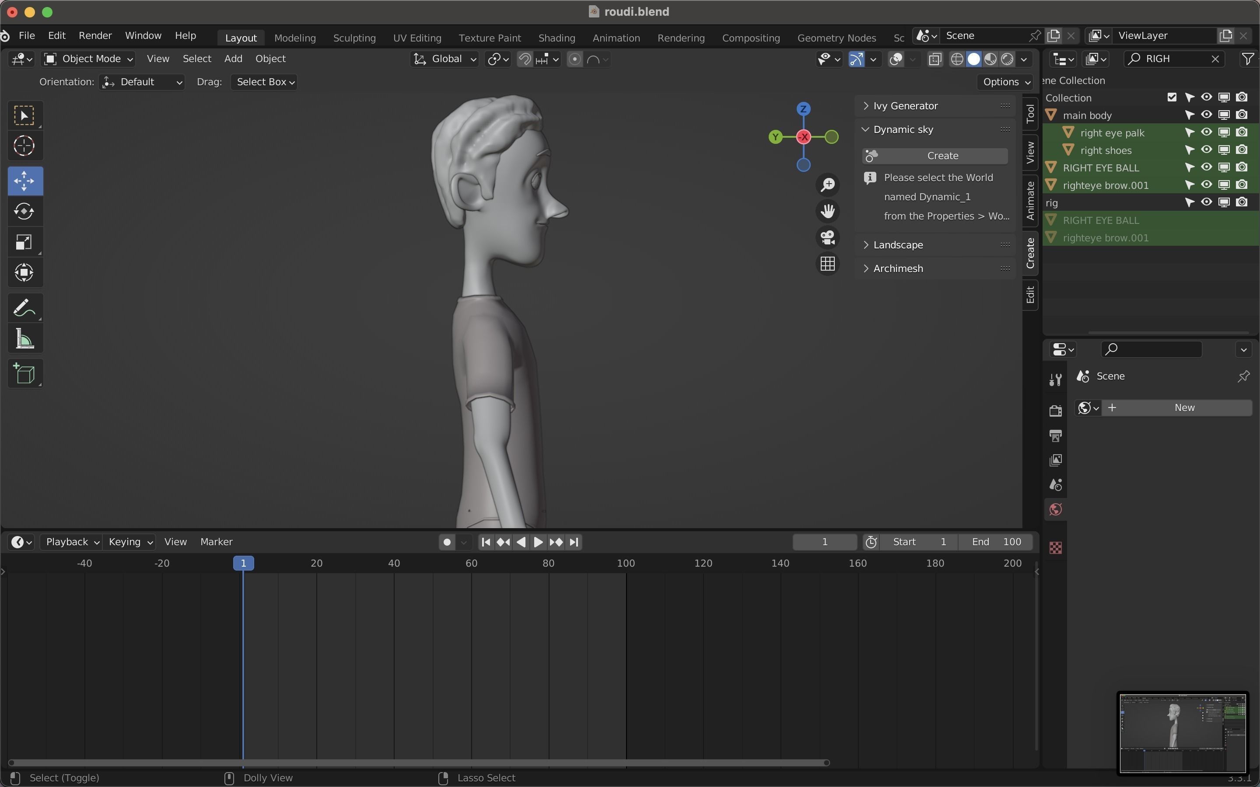The image size is (1260, 787).
Task: Click the Z axis on navigation gizmo
Action: tap(803, 109)
